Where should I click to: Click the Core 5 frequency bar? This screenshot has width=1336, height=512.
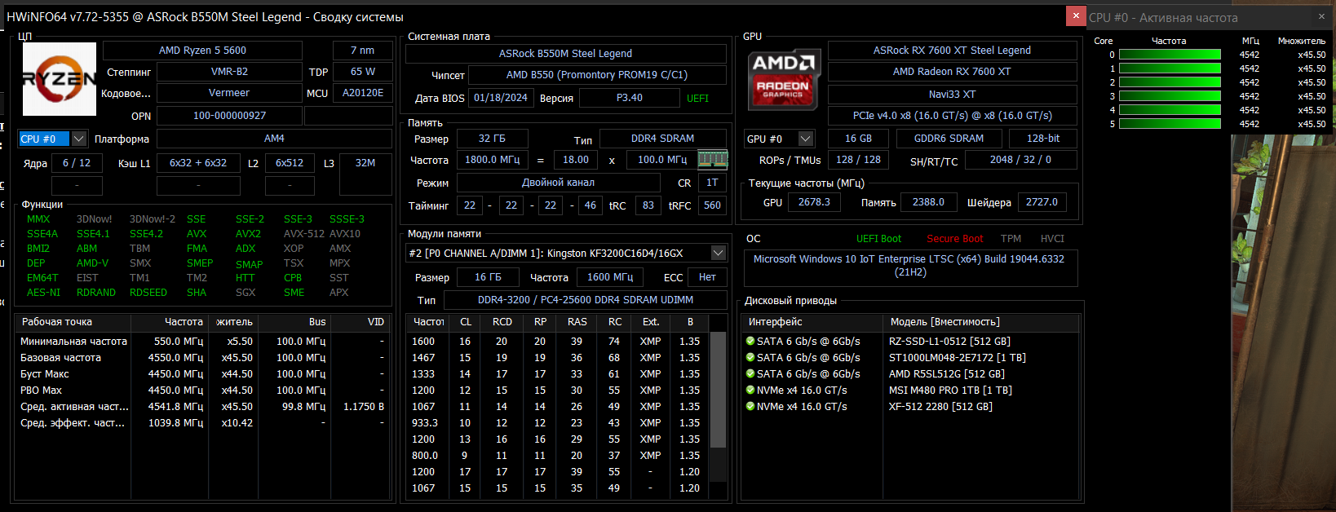click(1170, 124)
